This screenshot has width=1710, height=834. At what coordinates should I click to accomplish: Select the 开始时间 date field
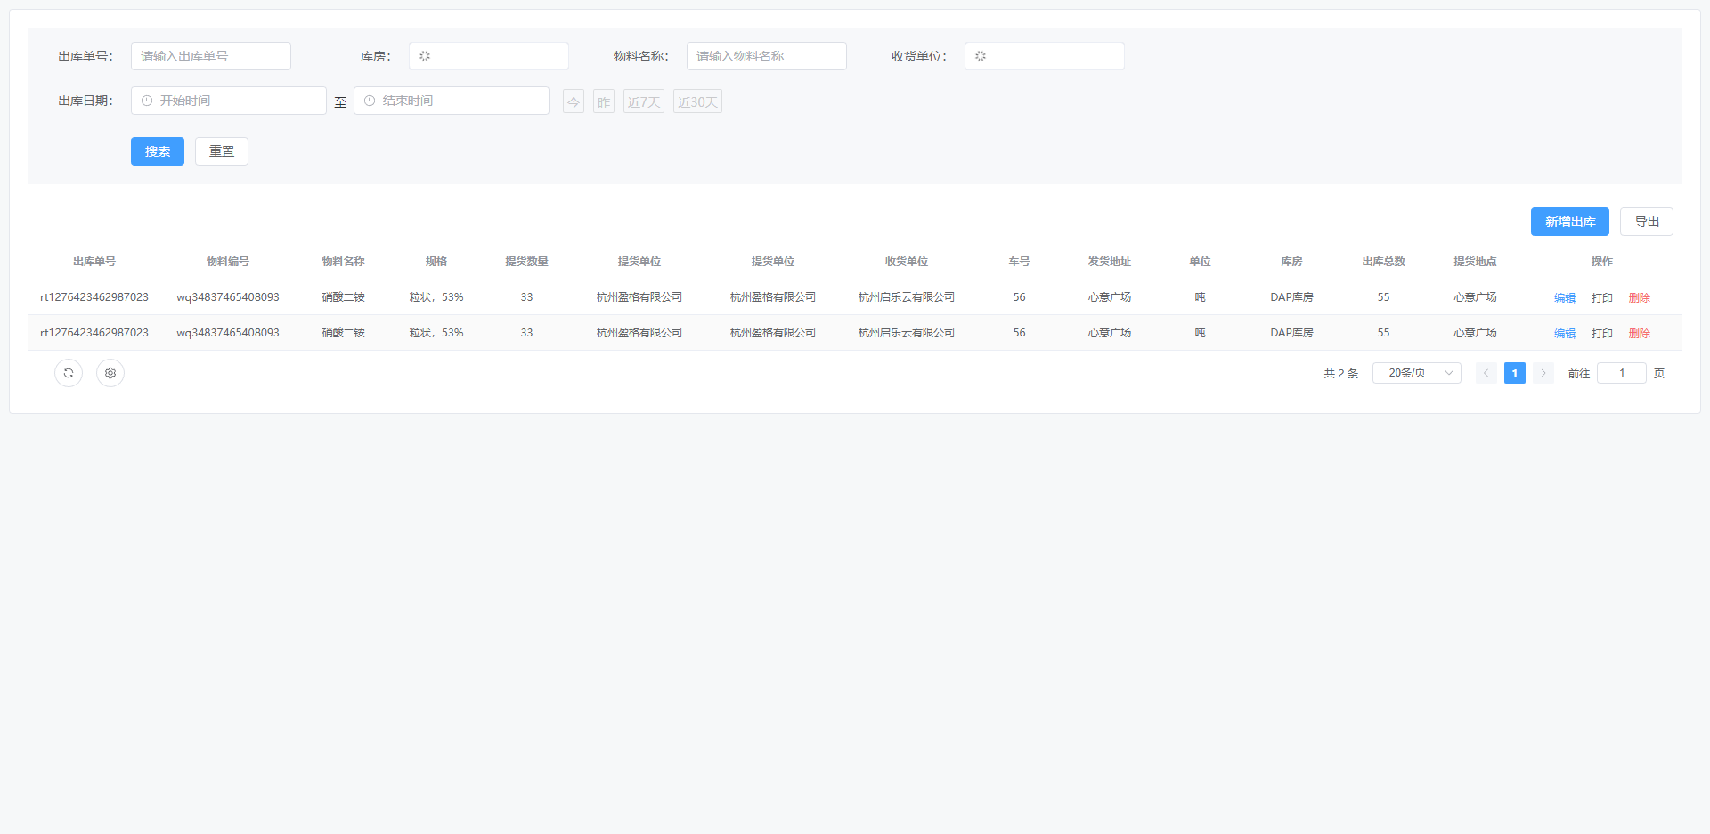229,101
